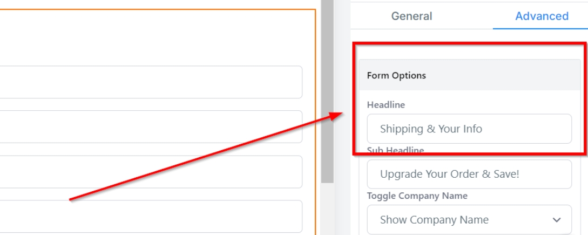Click the Toggle Company Name label
Viewport: 588px width, 235px height.
pos(417,196)
